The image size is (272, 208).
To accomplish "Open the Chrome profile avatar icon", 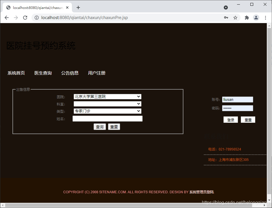I will click(x=256, y=18).
